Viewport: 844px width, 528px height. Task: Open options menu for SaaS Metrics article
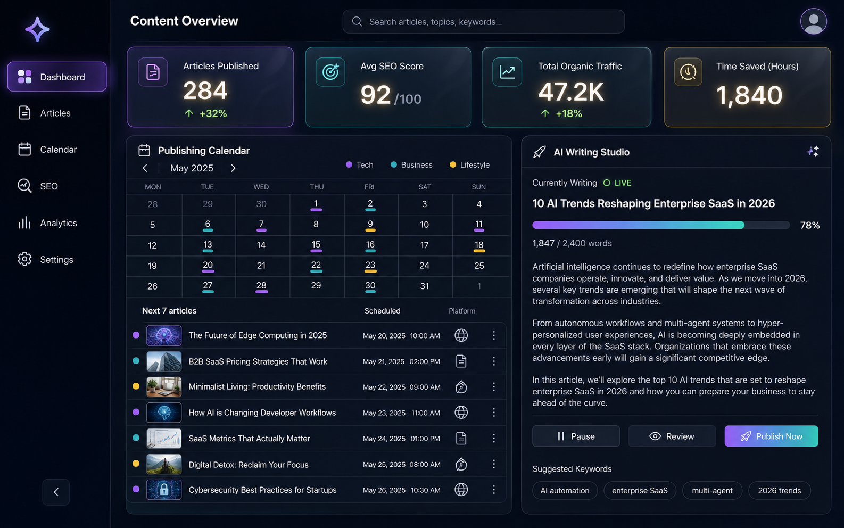[494, 438]
